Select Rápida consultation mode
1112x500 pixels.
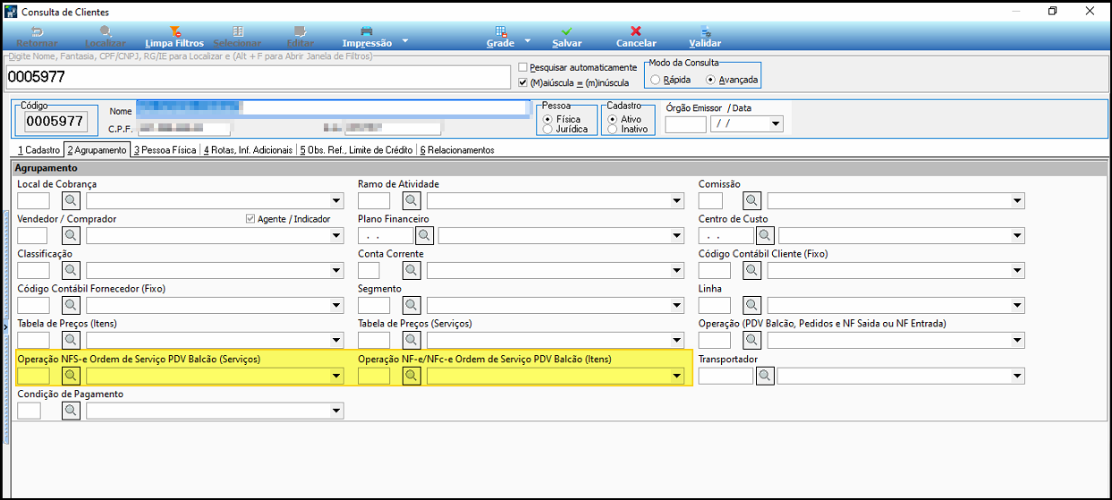click(x=656, y=80)
